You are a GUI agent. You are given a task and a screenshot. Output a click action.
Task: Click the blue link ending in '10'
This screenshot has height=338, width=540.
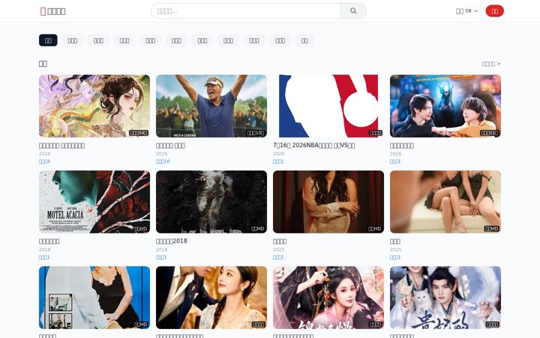pyautogui.click(x=163, y=161)
